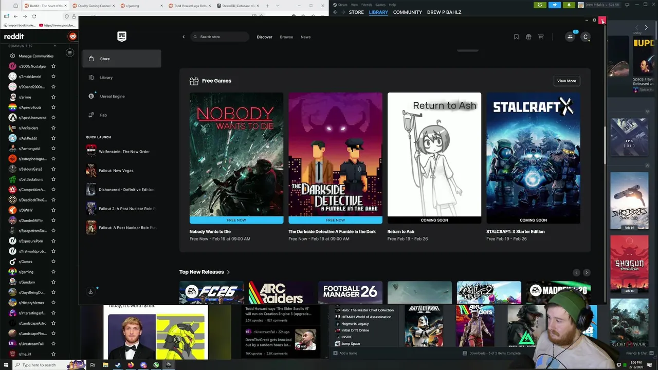658x370 pixels.
Task: Favorite r/AskReddit with its star
Action: (53, 138)
